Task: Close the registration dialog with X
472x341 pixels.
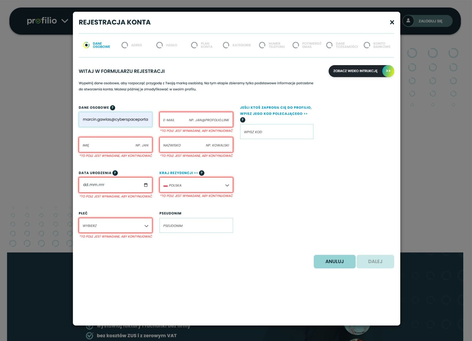Action: pyautogui.click(x=392, y=22)
